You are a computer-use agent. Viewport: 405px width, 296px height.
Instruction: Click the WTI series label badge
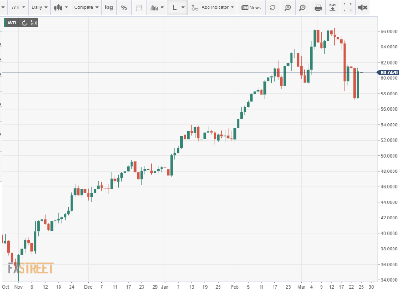click(12, 23)
